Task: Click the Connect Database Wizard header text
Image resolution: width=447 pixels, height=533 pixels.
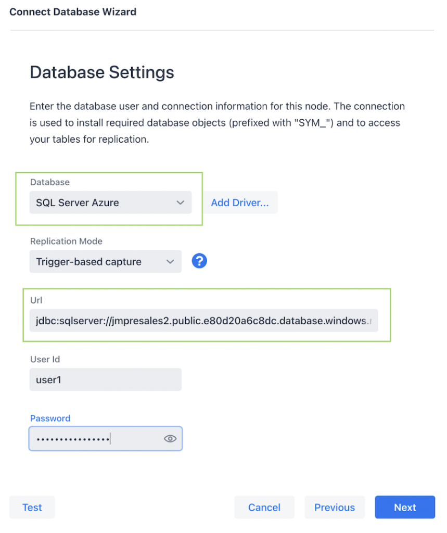Action: tap(72, 11)
